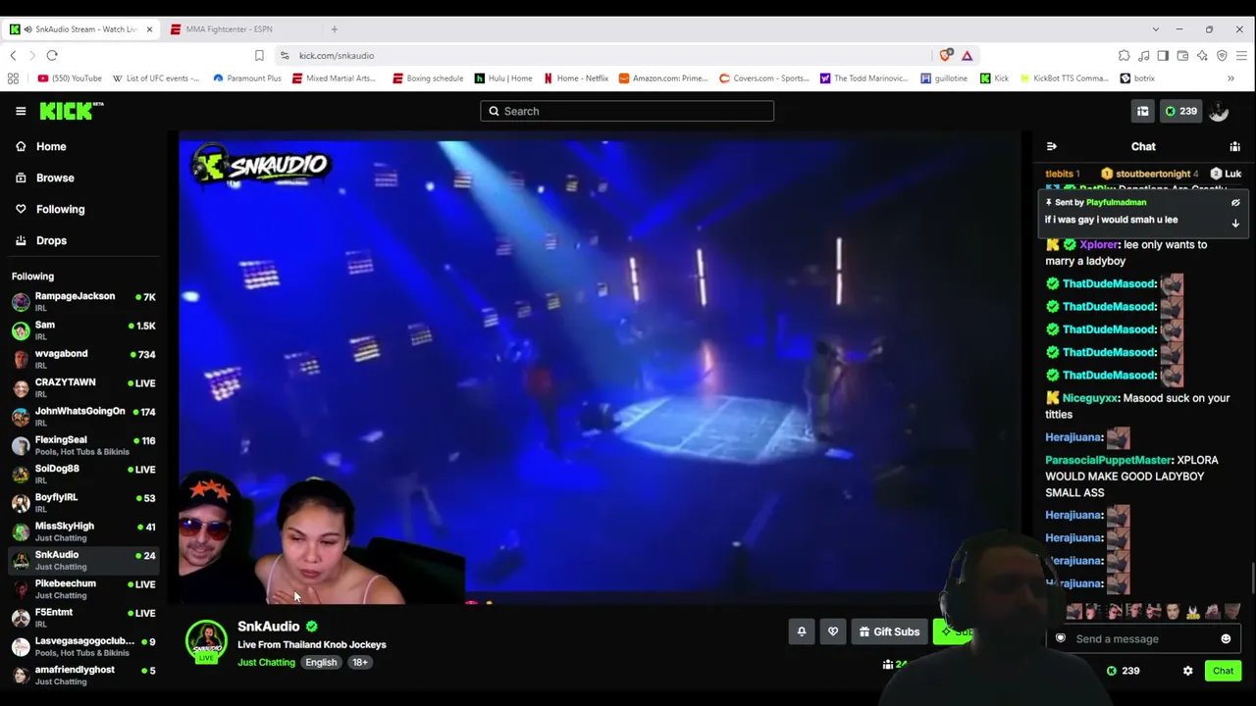The height and width of the screenshot is (706, 1256).
Task: Hide the pinned message from Playfulmadman
Action: tap(1235, 202)
